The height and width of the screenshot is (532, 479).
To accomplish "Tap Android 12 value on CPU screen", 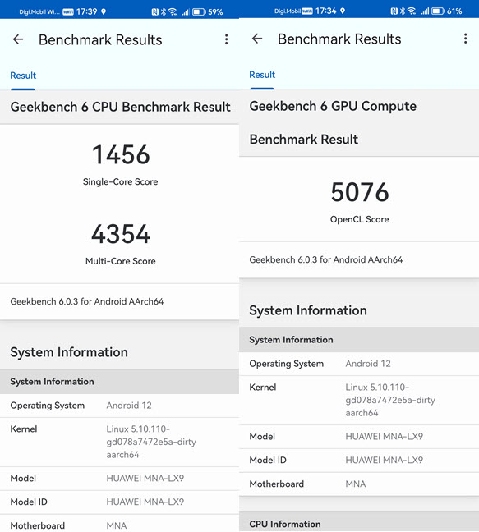I will pos(129,406).
